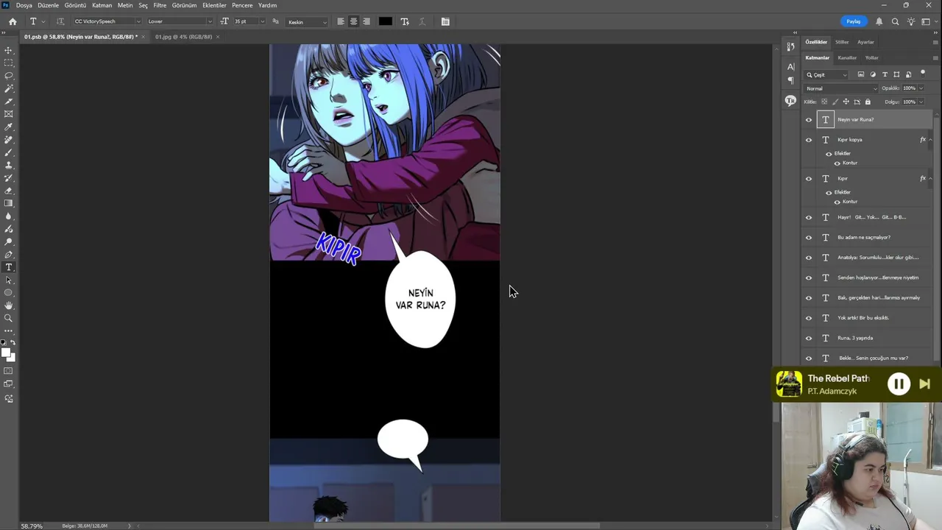Screen dimensions: 942x530
Task: Toggle Efektler visibility under Kıpır kopya
Action: click(829, 154)
